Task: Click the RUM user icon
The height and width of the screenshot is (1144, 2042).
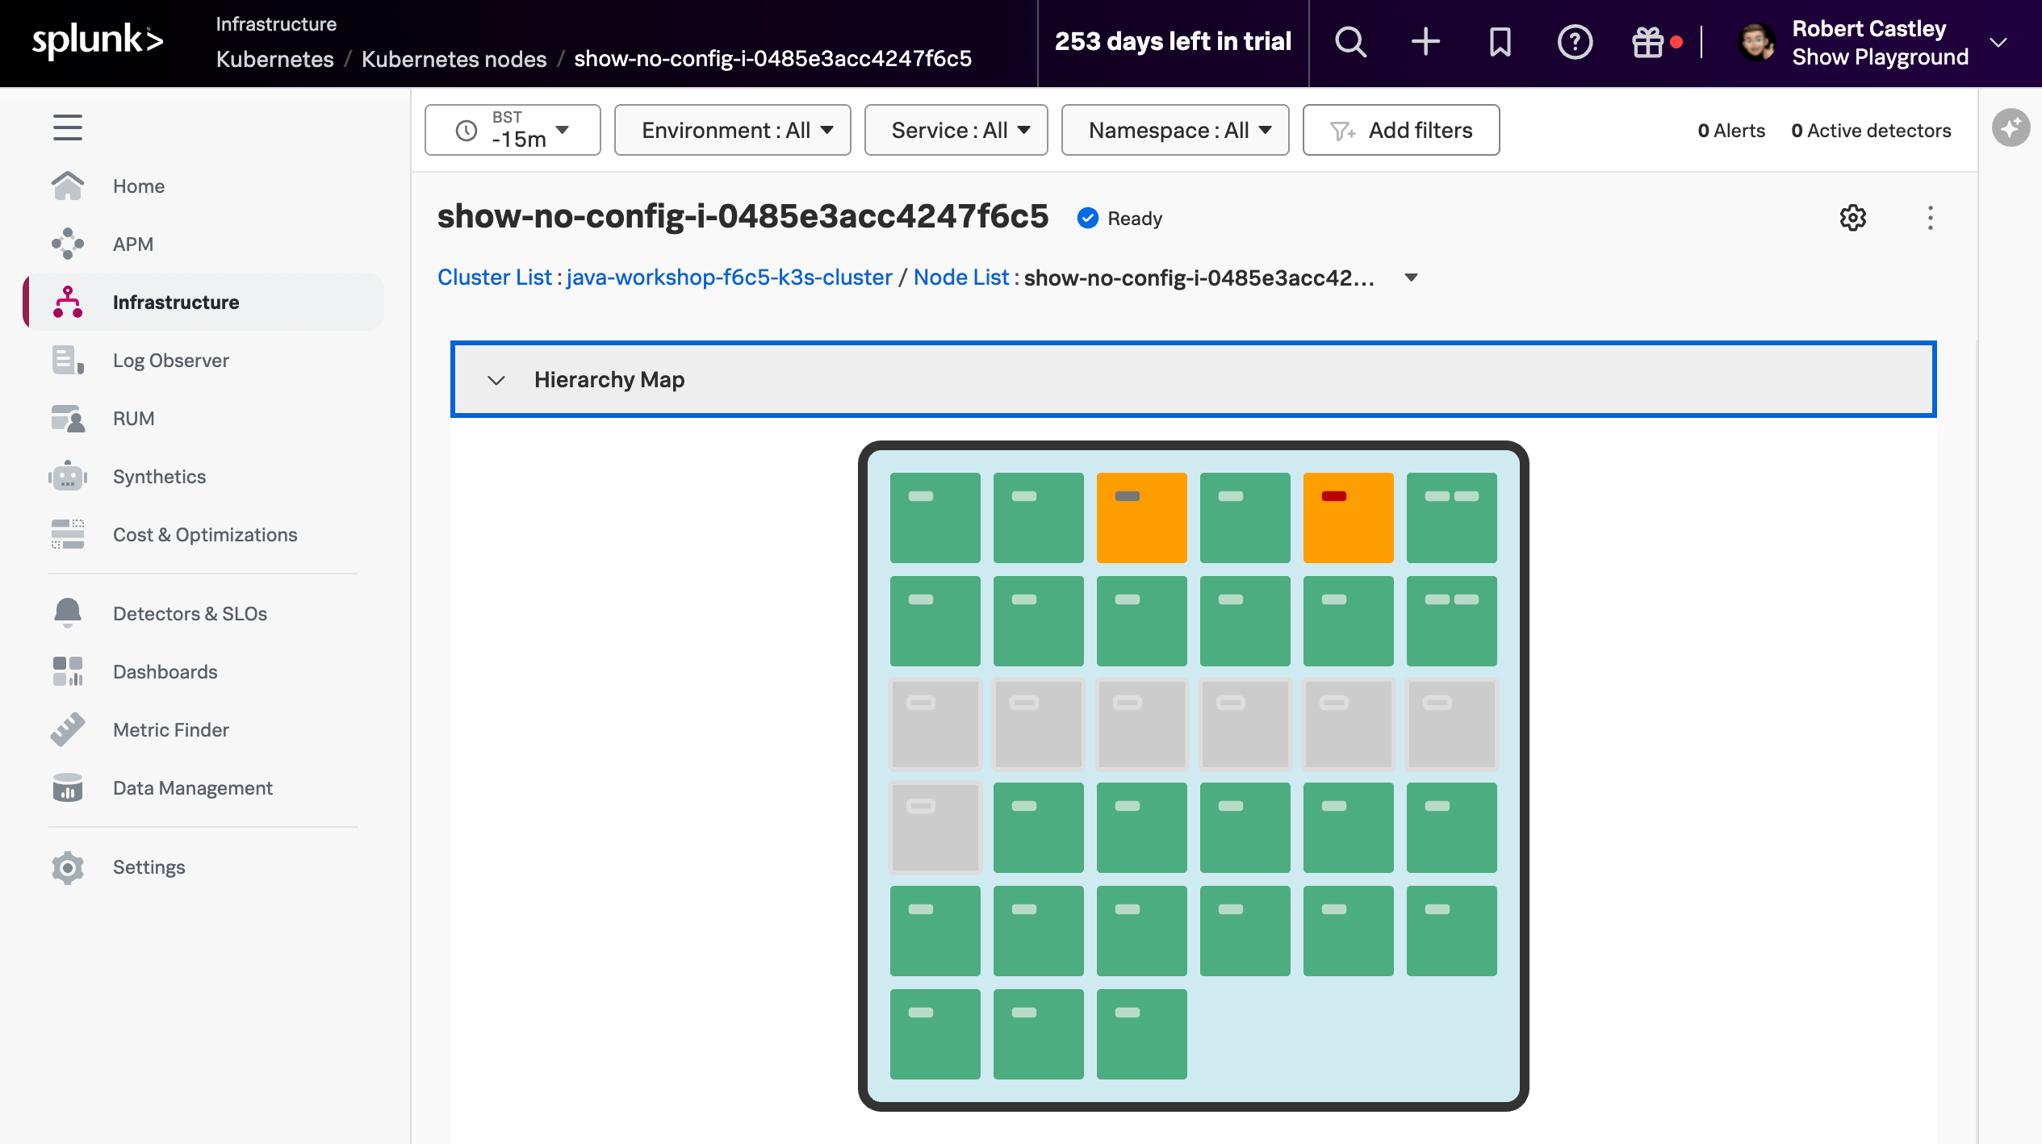Action: (x=68, y=418)
